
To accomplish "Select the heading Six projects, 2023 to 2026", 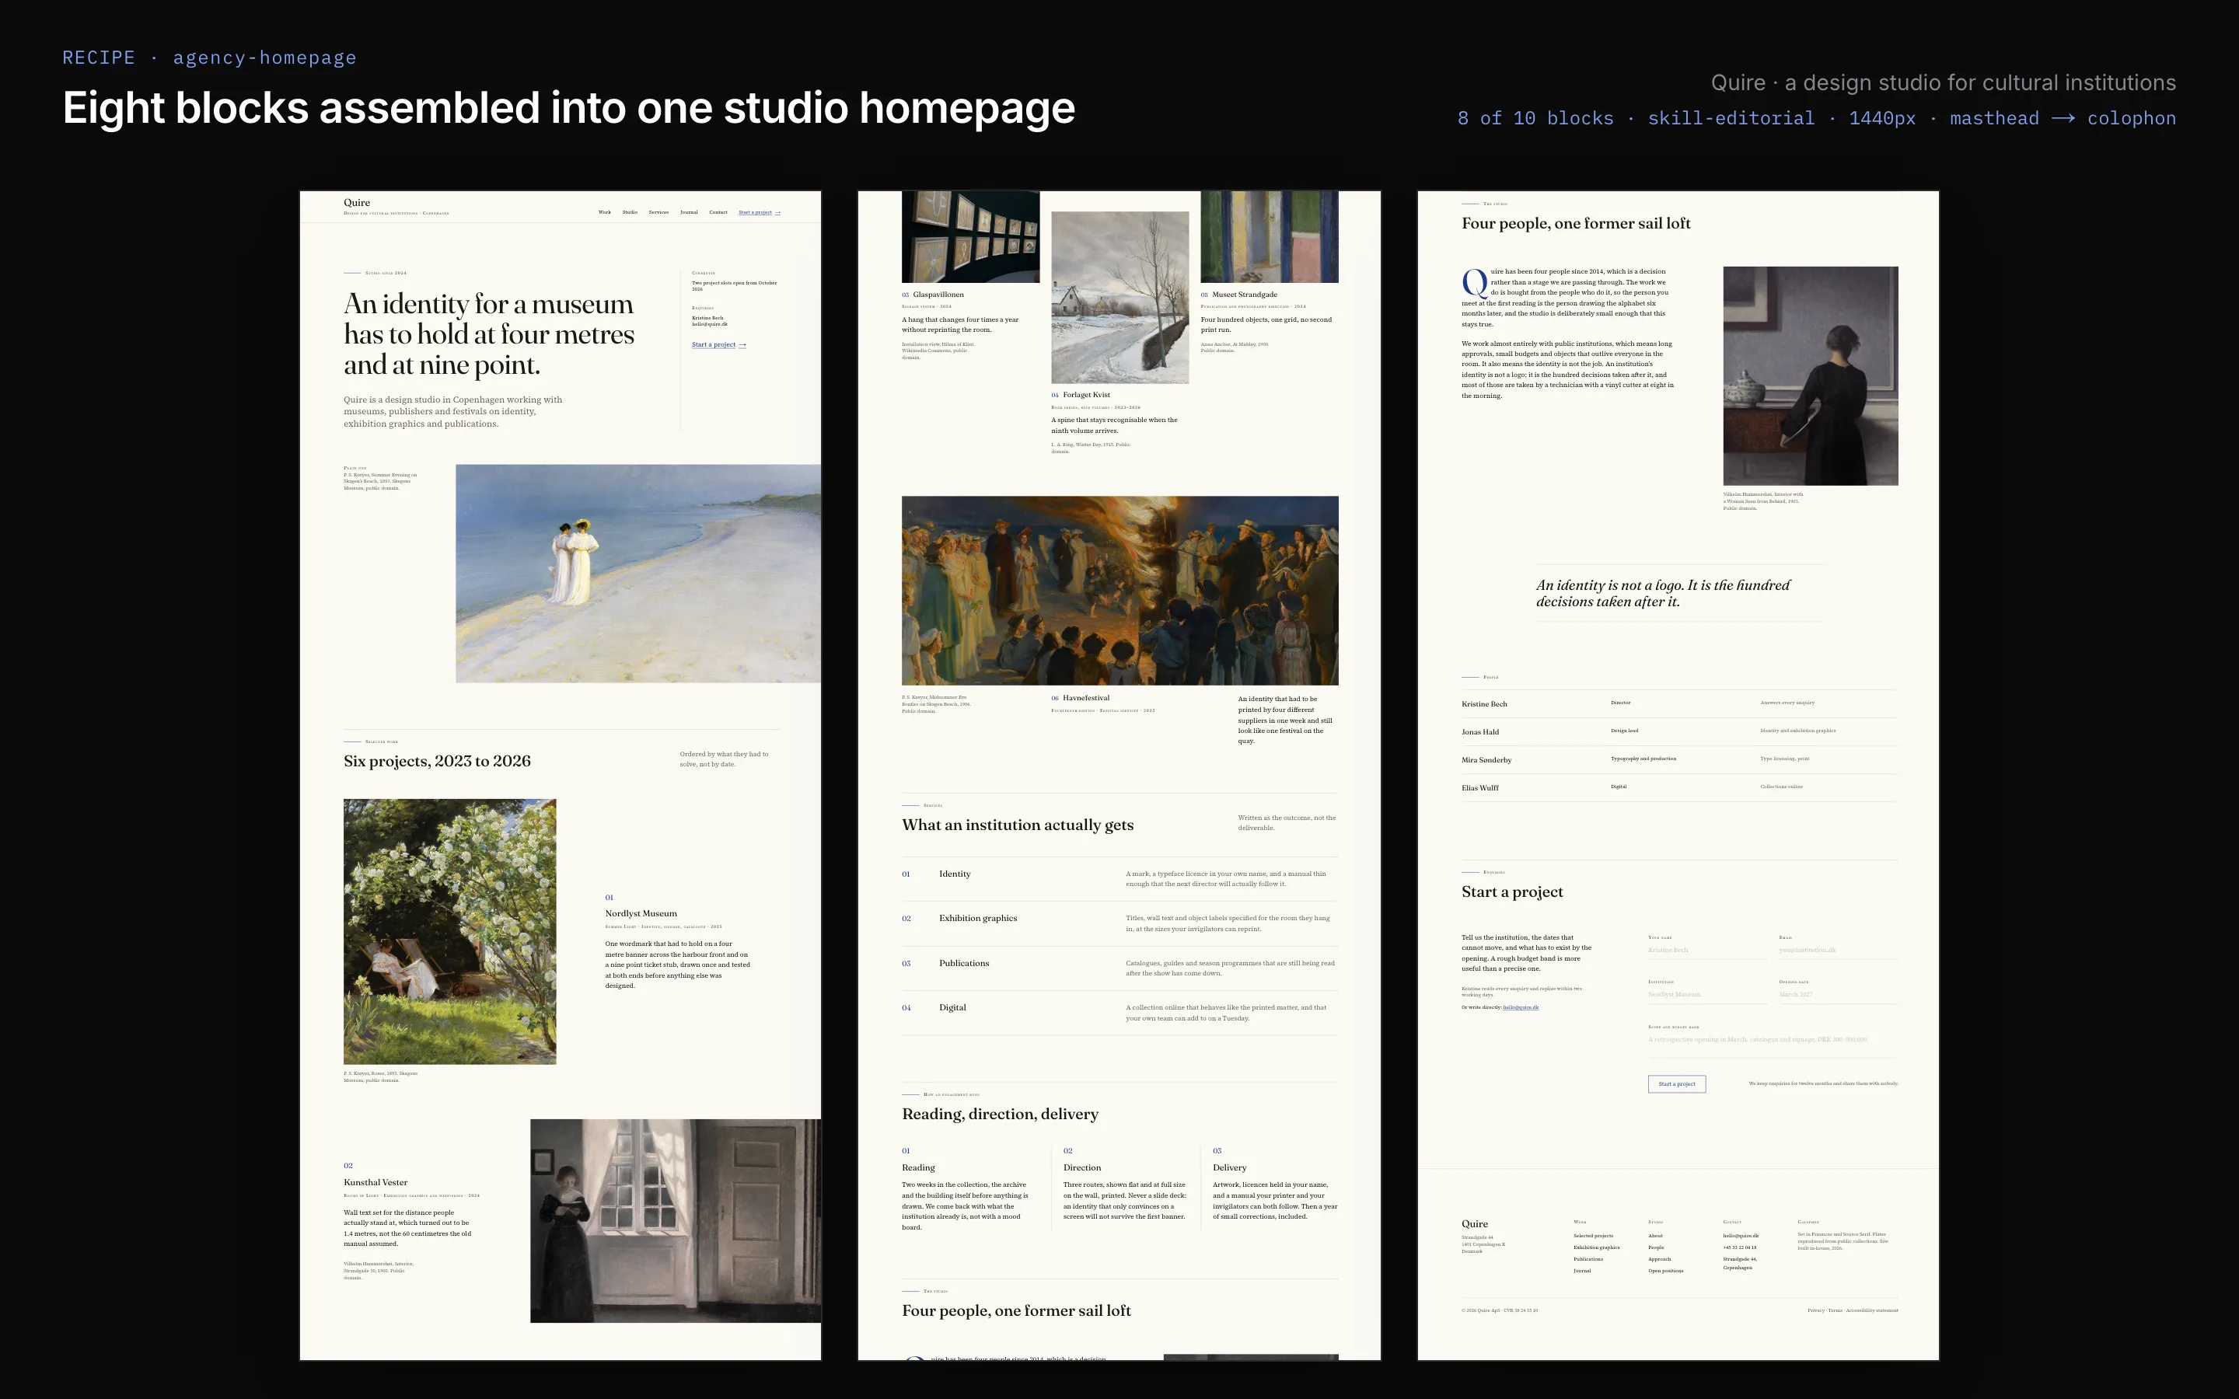I will (437, 761).
